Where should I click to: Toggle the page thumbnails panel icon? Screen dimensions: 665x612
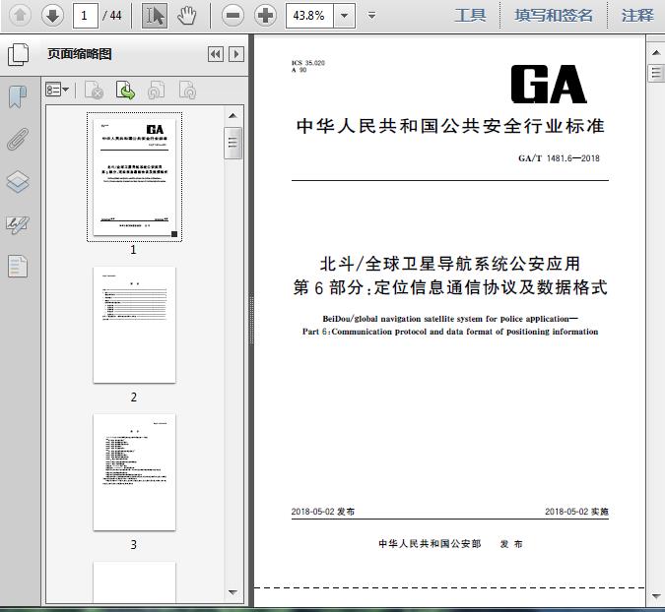19,54
